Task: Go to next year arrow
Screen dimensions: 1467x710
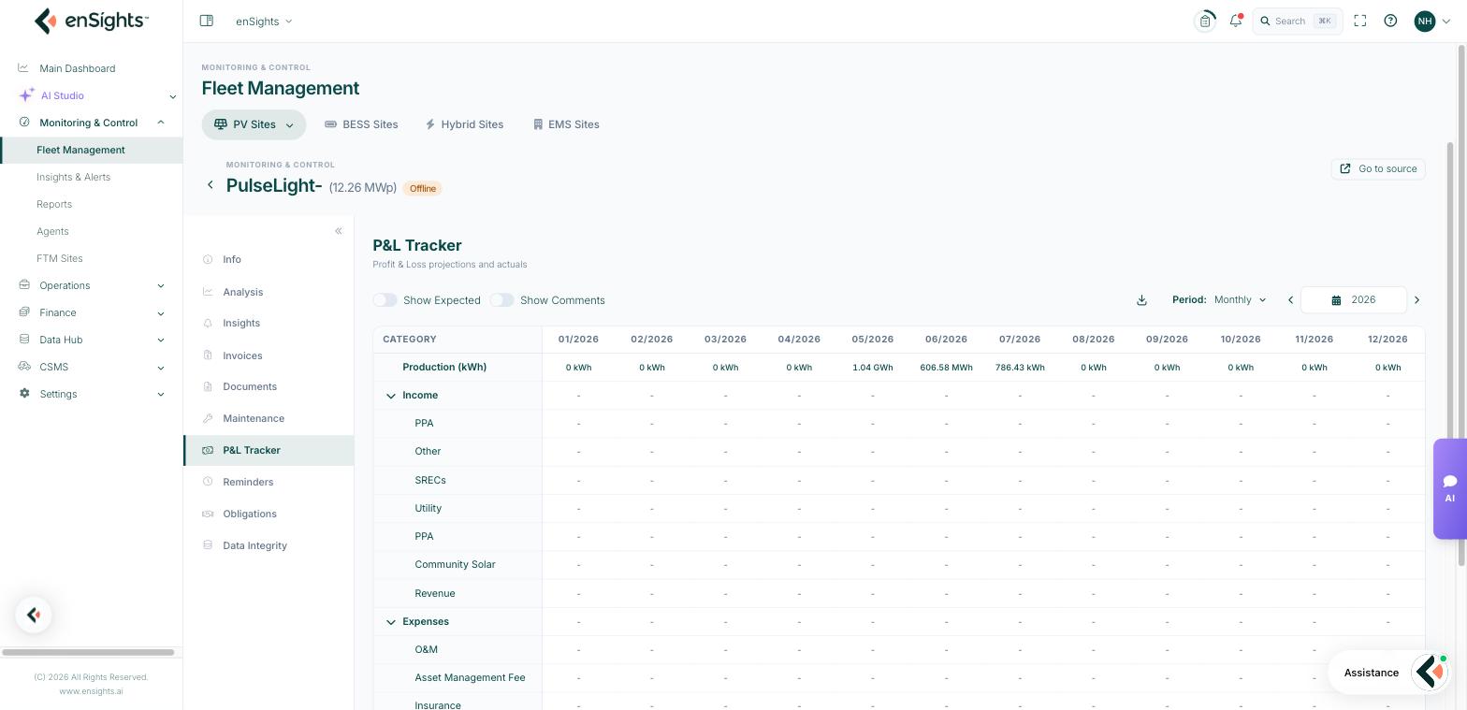Action: pyautogui.click(x=1416, y=300)
